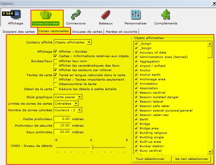Enable Désencombrer le texte checkbox
The image size is (216, 165).
[55, 84]
